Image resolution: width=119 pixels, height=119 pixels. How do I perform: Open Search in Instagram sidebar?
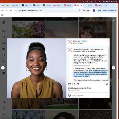4,37
